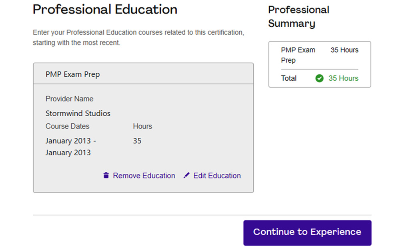Click the January 2013 - January 2013 dates
The width and height of the screenshot is (405, 248).
tap(71, 147)
